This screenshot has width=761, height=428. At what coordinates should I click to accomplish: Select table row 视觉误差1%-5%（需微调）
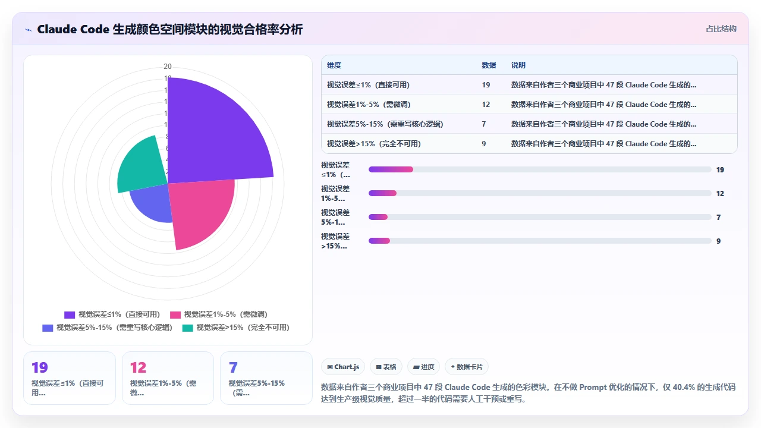coord(529,105)
